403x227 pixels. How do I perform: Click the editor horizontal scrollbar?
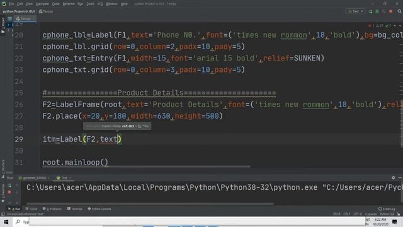tap(146, 166)
